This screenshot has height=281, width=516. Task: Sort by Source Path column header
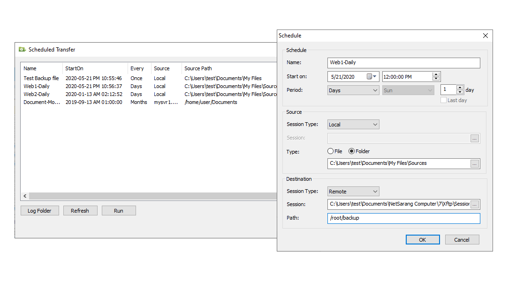click(229, 68)
